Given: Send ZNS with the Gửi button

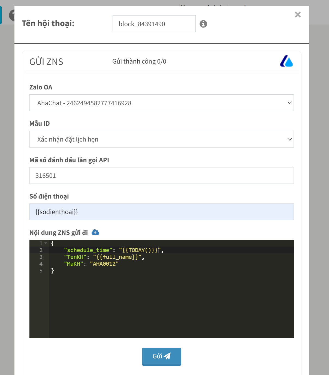Looking at the screenshot, I should click(x=162, y=356).
